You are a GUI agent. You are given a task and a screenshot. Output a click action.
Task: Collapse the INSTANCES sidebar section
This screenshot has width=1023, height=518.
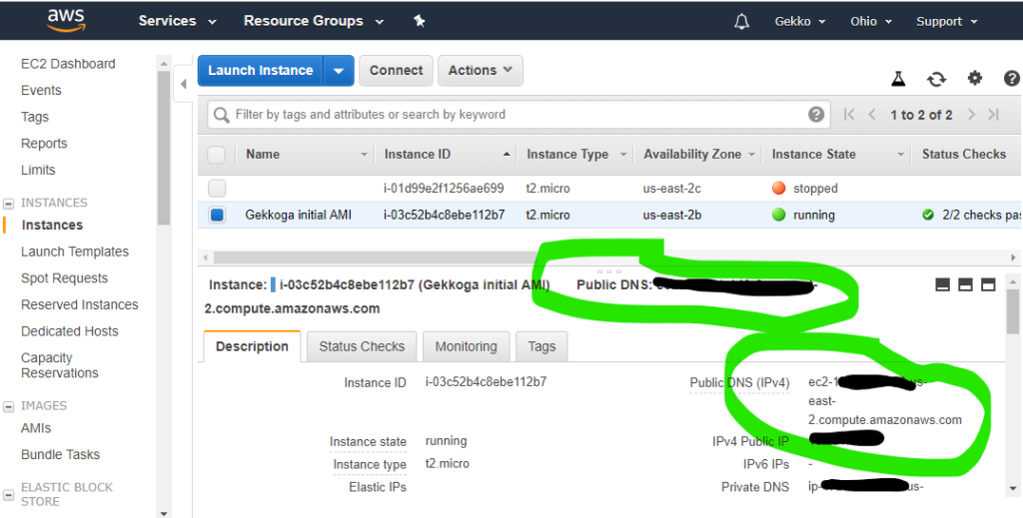coord(8,204)
